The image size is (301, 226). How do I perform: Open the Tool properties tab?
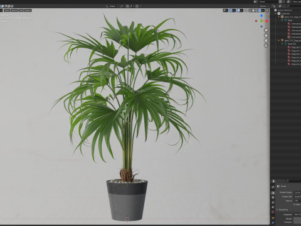tap(273, 187)
